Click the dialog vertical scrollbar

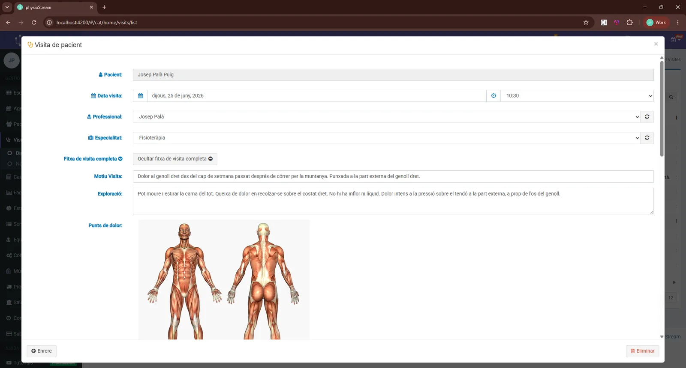[x=662, y=109]
